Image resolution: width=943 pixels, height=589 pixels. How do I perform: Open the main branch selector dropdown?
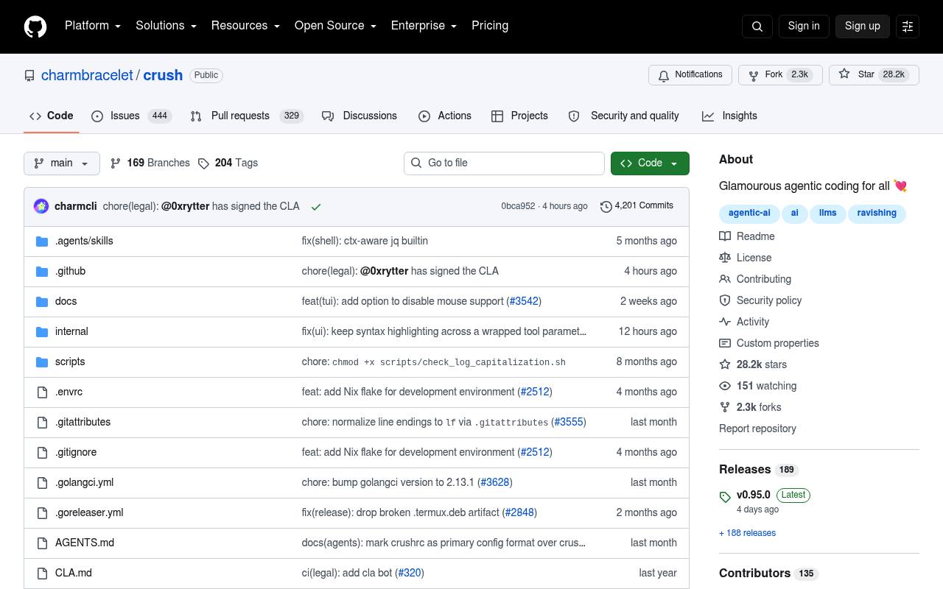tap(62, 163)
